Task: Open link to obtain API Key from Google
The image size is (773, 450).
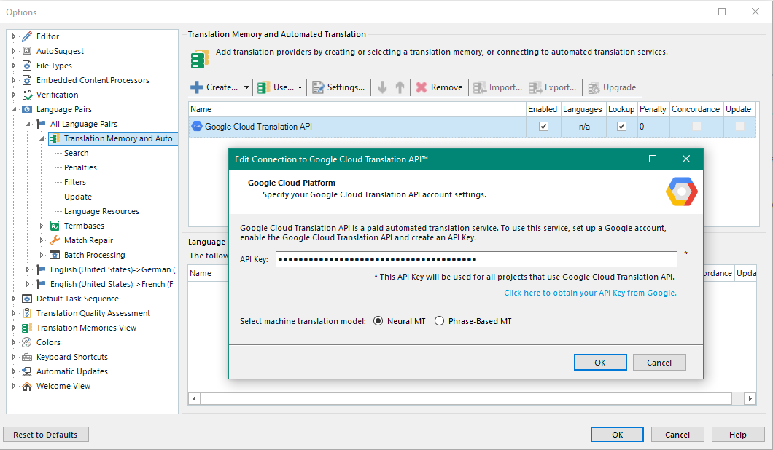Action: click(590, 293)
